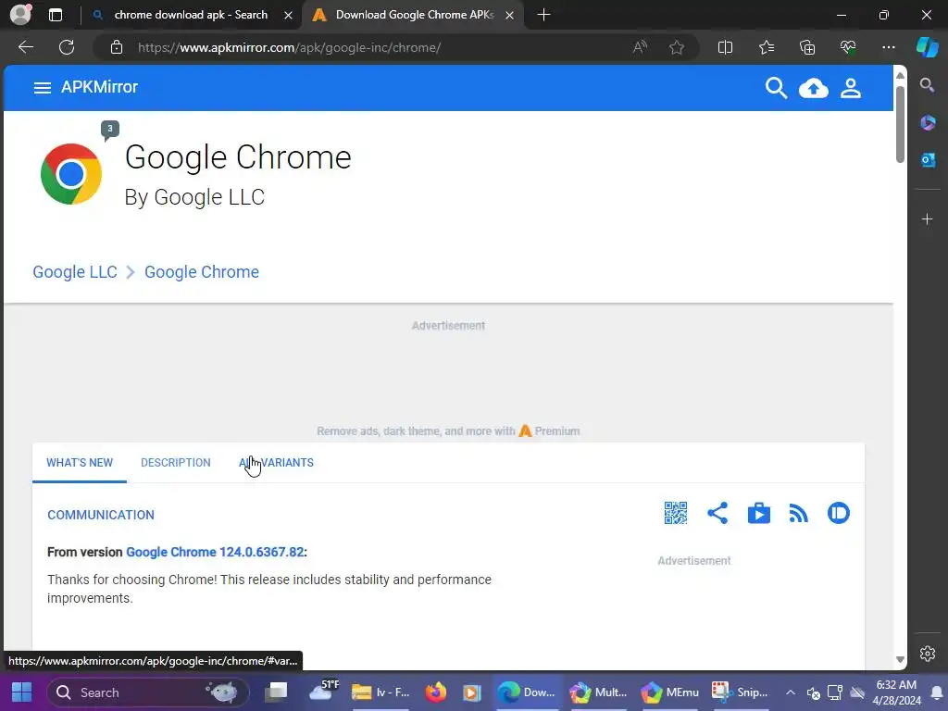
Task: Open the File Explorer taskbar item
Action: [381, 692]
